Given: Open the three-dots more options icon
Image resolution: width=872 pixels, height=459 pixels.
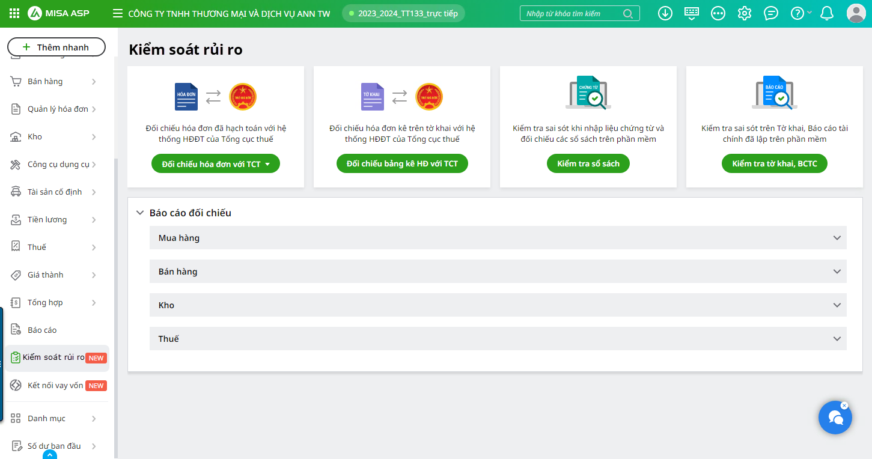Looking at the screenshot, I should (x=718, y=13).
